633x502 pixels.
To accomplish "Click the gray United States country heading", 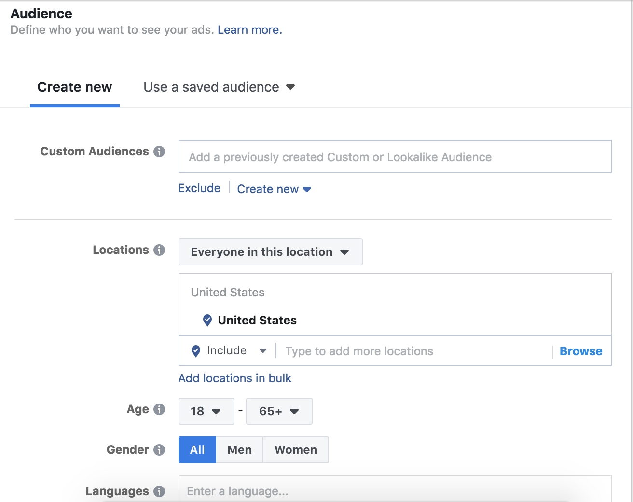I will 228,293.
